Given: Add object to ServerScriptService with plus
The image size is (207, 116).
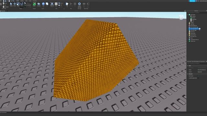Looking at the screenshot, I should 200,29.
